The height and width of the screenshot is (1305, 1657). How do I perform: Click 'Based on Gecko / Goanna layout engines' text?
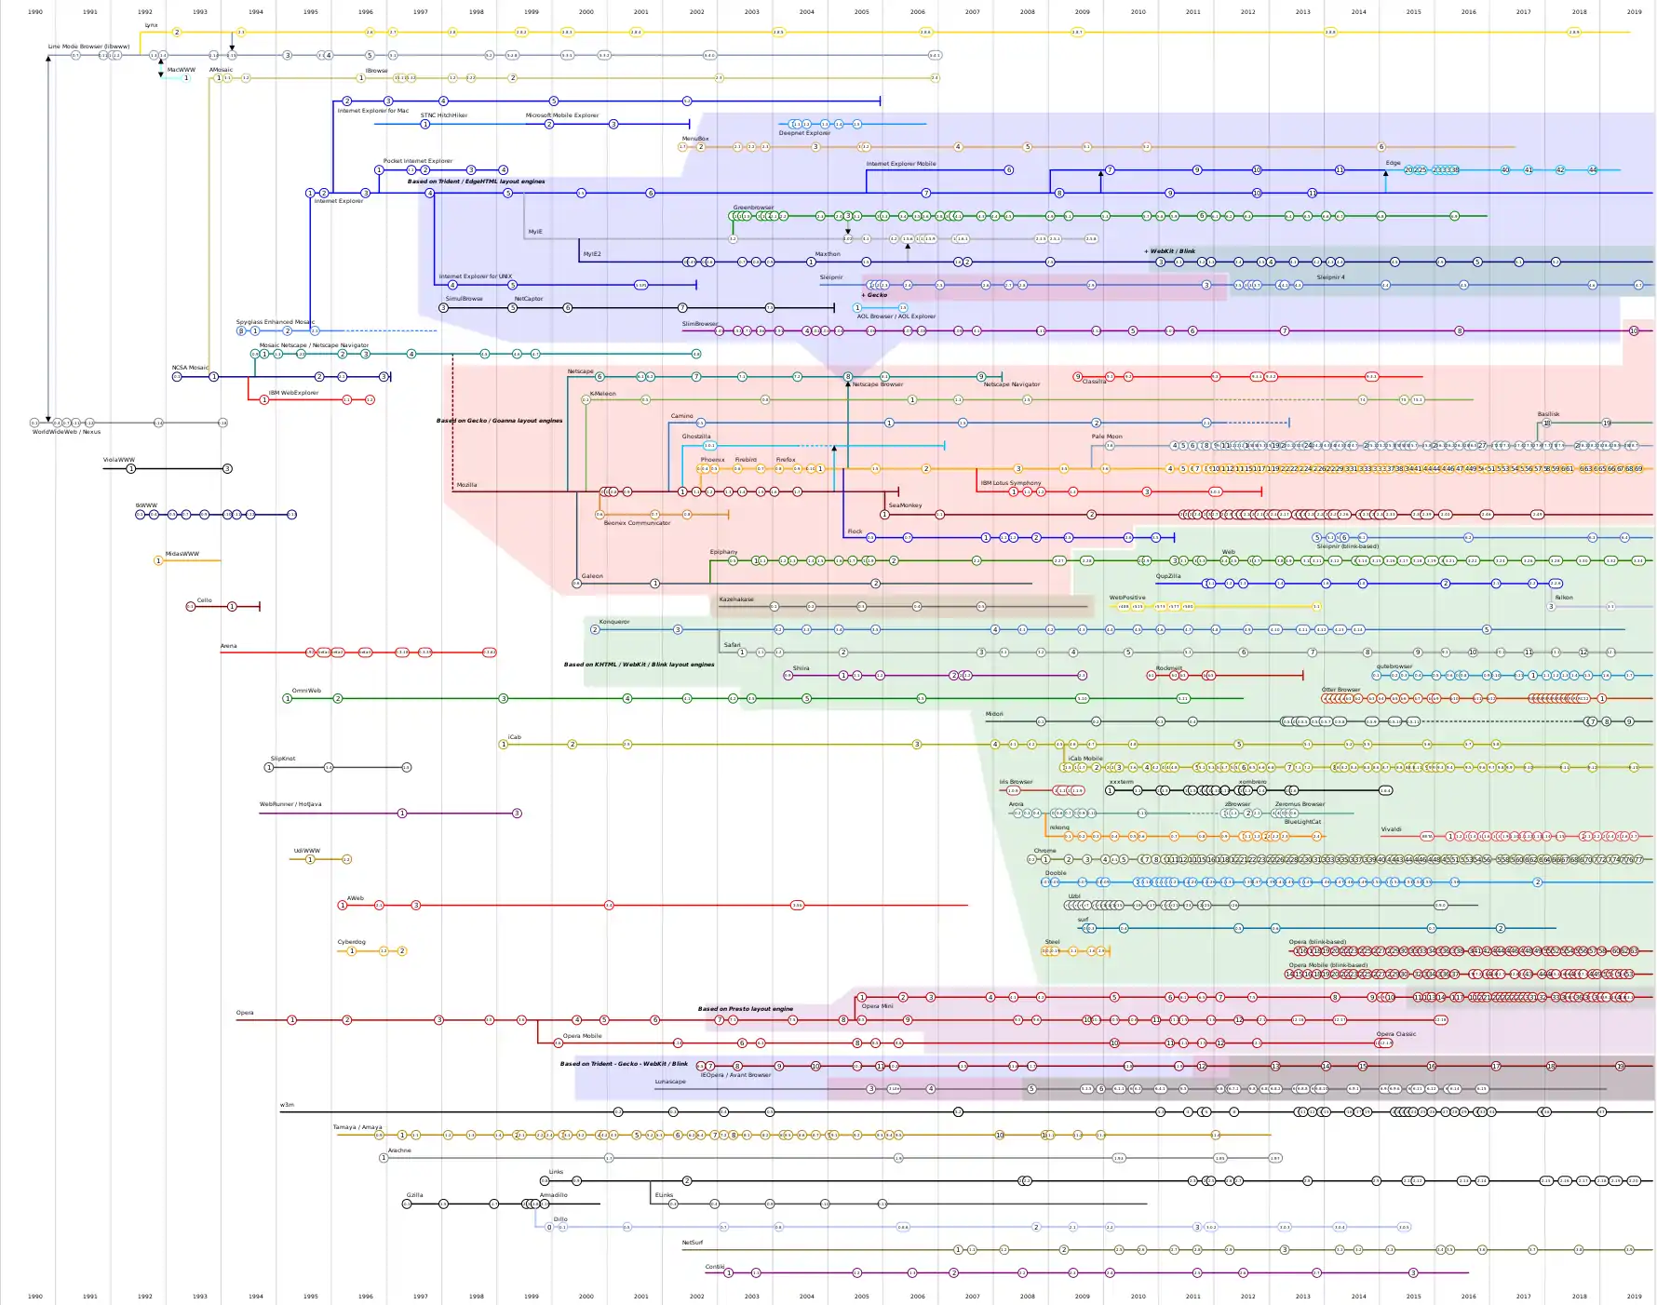499,421
